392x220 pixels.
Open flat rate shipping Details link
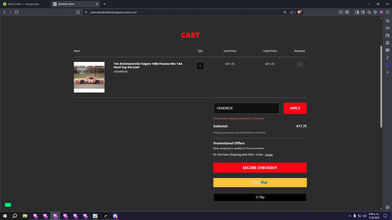pos(269,155)
